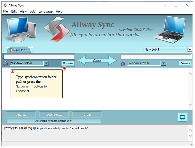Screen dimensions: 195x148
Task: Open the Edit menu
Action: pyautogui.click(x=14, y=12)
